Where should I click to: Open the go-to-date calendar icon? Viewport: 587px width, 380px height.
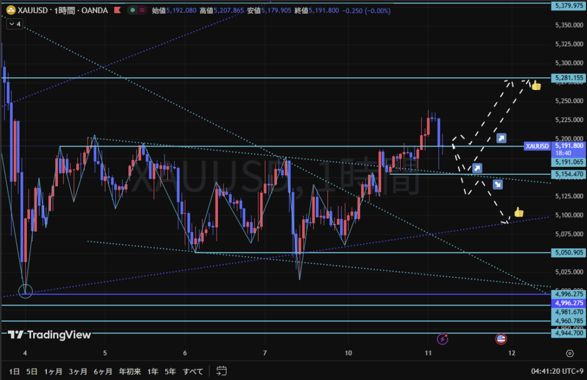point(222,371)
